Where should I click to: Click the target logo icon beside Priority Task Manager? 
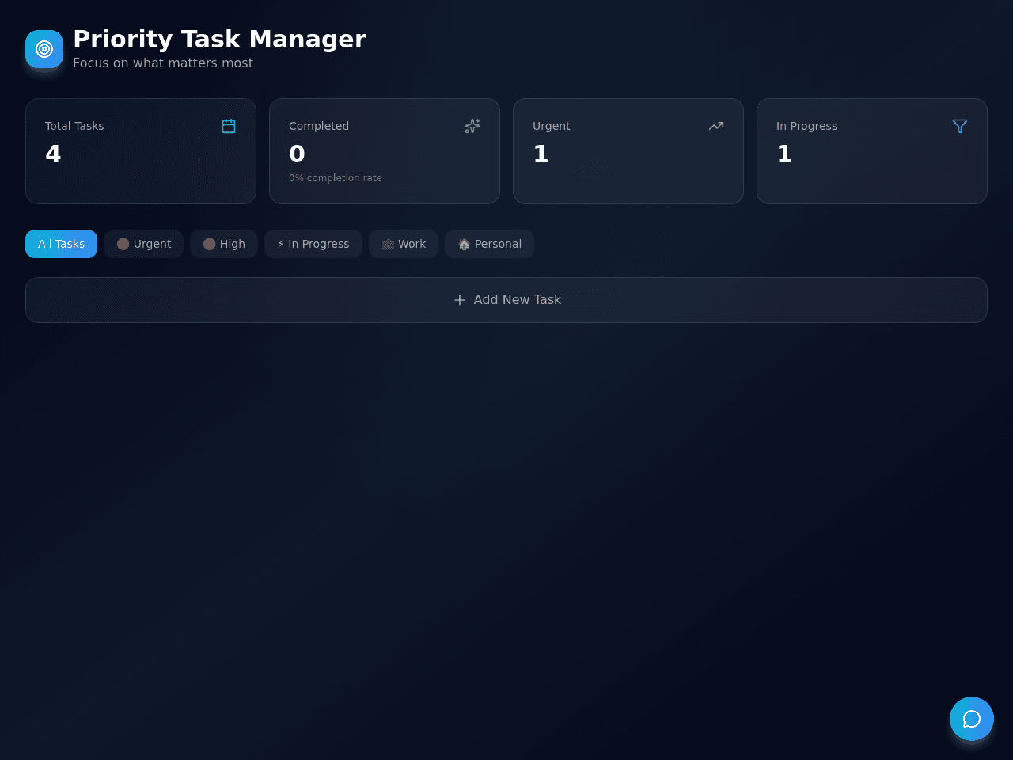tap(44, 49)
